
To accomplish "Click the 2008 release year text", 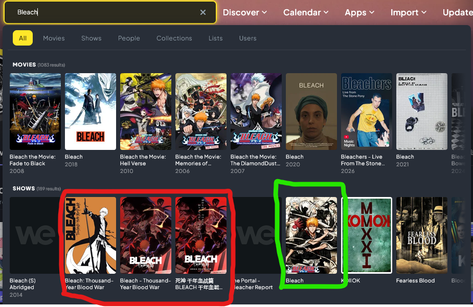I will pos(17,171).
